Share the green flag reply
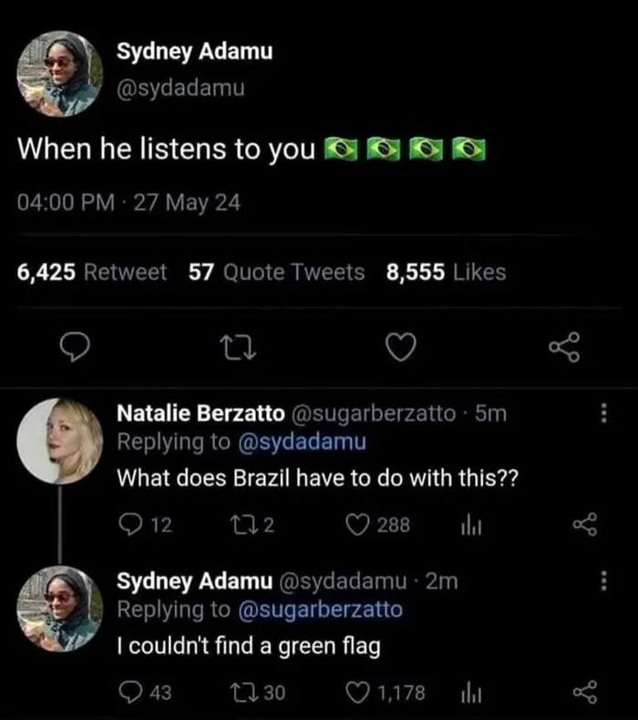This screenshot has height=720, width=638. [585, 692]
